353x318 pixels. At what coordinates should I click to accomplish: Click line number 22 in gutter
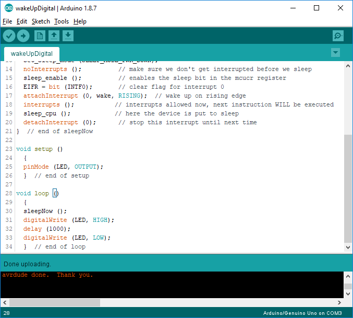tap(9, 140)
